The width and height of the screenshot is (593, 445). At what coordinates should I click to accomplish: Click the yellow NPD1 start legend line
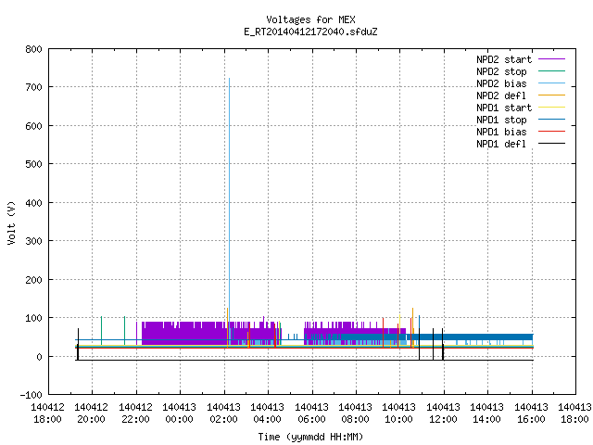click(x=551, y=108)
